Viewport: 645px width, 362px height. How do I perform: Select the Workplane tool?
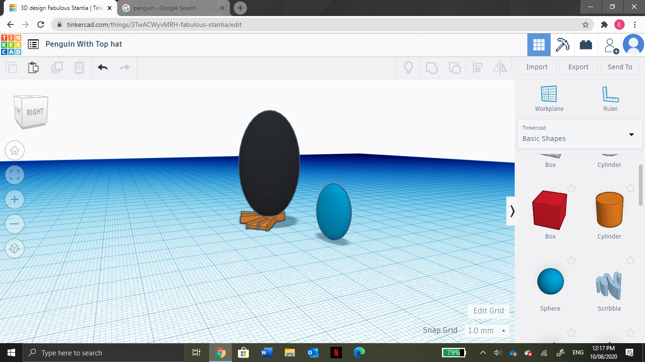tap(549, 99)
